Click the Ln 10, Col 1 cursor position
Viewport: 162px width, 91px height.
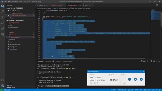point(118,90)
